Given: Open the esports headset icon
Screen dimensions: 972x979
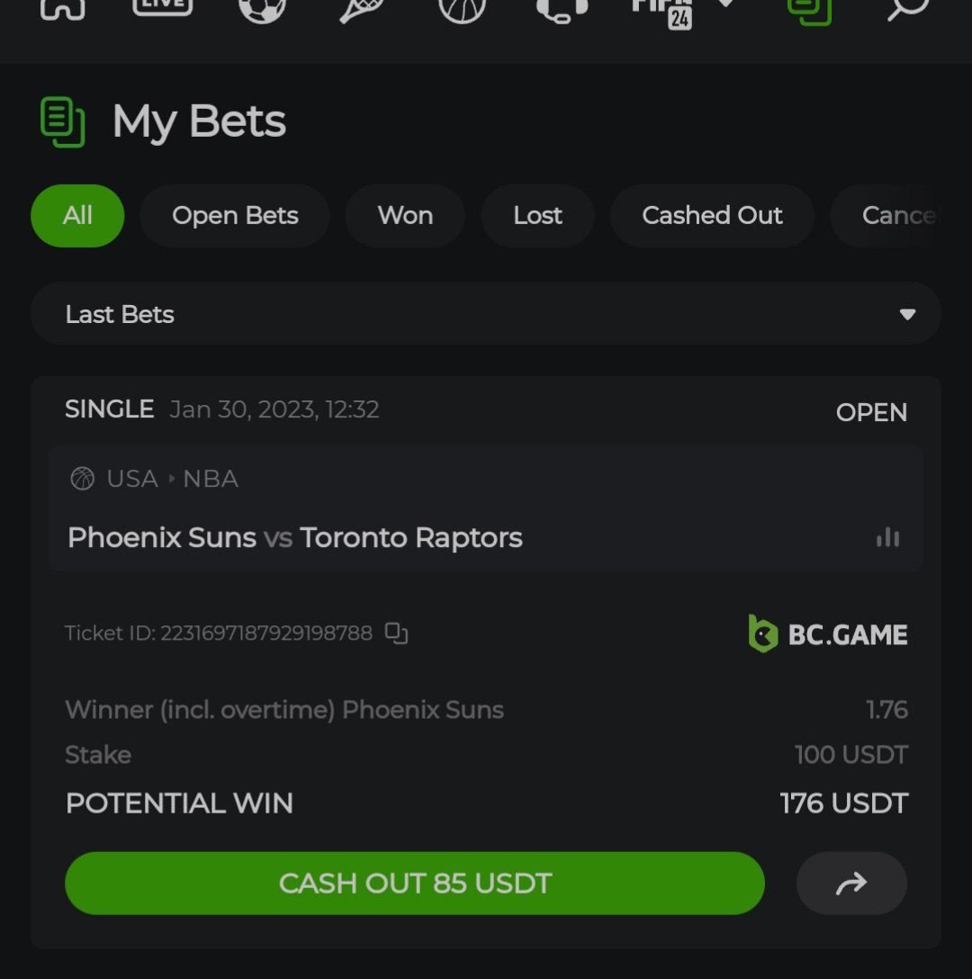Looking at the screenshot, I should tap(561, 7).
